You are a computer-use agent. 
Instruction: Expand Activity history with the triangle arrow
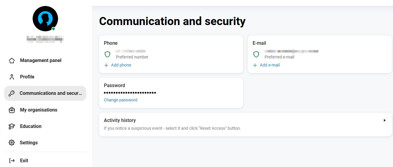coord(385,120)
